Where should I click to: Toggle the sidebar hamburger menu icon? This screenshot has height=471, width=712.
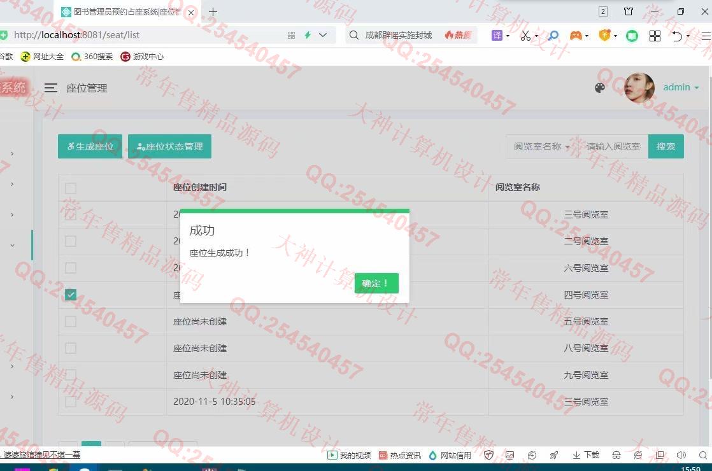(x=51, y=88)
